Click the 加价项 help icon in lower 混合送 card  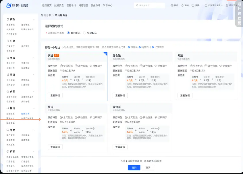pyautogui.click(x=158, y=128)
